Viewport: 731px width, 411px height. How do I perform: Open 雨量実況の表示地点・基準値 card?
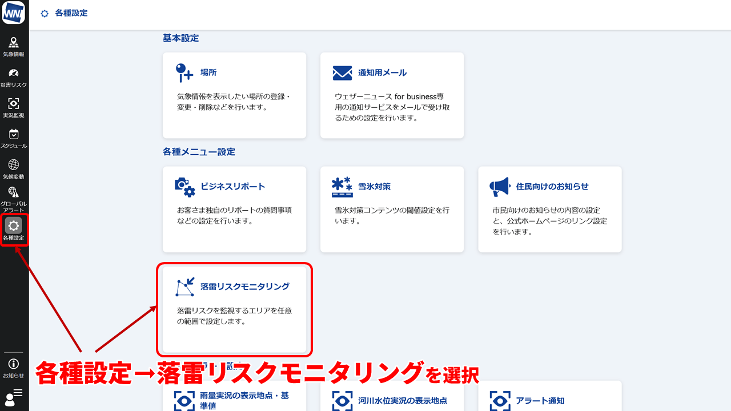click(x=234, y=400)
